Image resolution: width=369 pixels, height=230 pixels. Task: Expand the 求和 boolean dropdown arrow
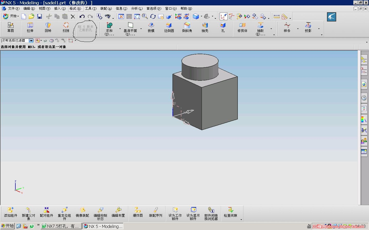click(120, 28)
